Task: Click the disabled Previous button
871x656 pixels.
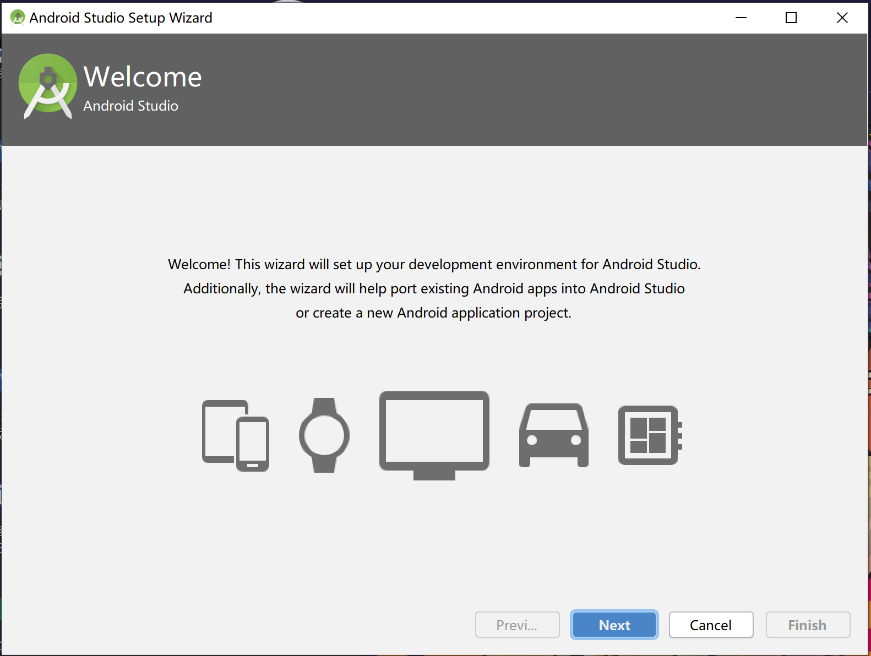Action: (518, 625)
